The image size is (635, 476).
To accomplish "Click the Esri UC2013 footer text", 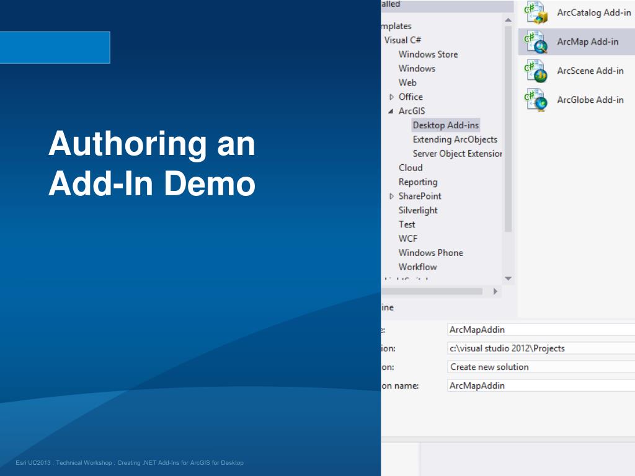I will click(x=130, y=462).
